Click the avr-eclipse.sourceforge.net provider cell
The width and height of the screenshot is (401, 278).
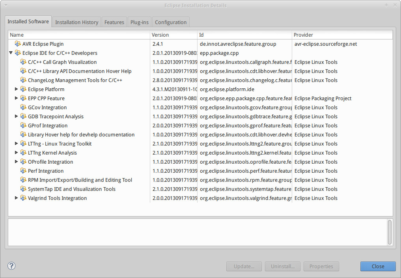[326, 44]
